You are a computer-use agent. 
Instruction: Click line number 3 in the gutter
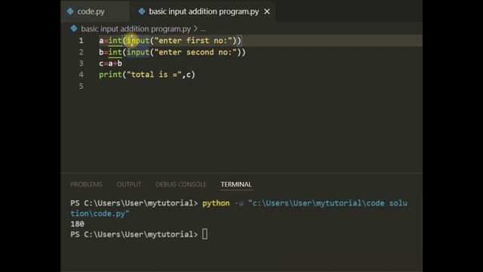81,63
